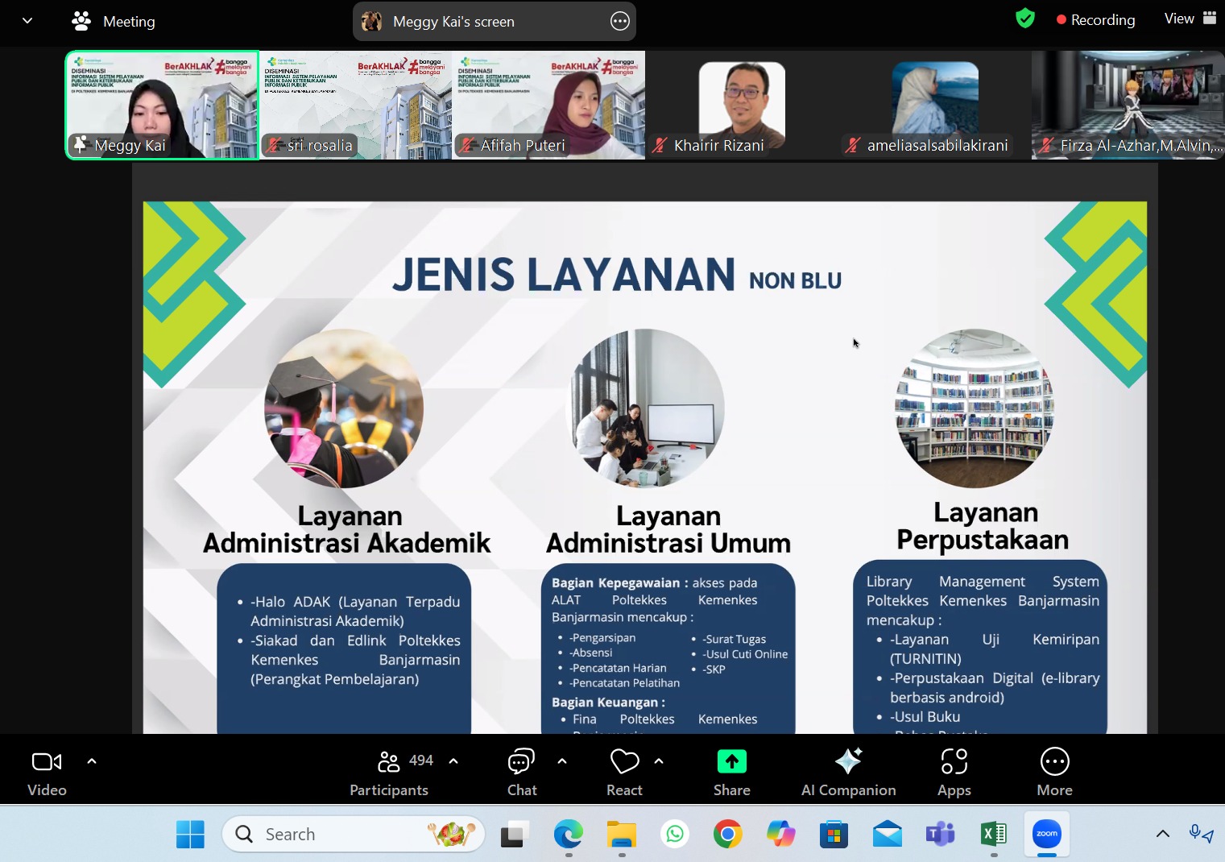Click the React heart icon

pos(624,772)
